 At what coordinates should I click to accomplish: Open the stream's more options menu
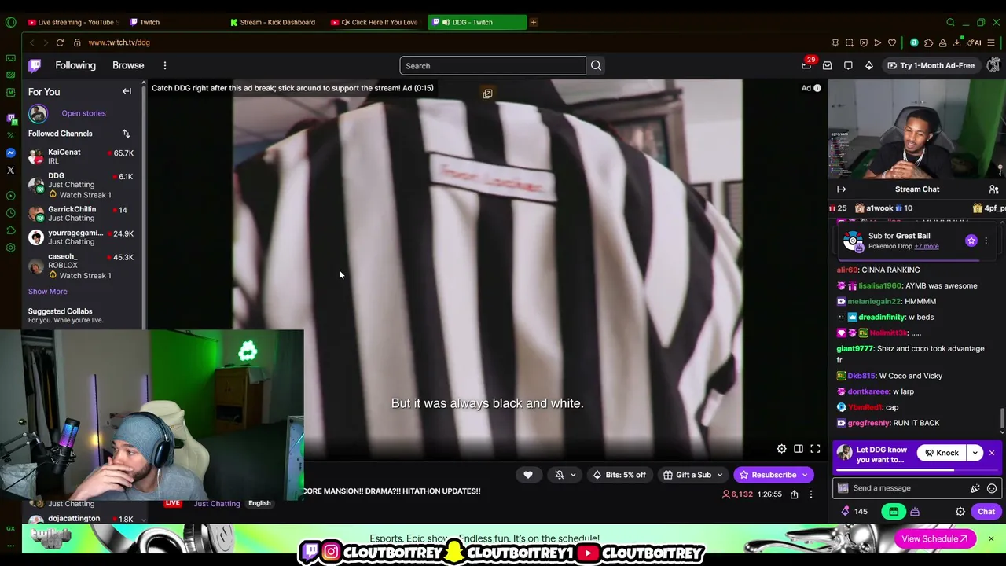[x=811, y=494]
